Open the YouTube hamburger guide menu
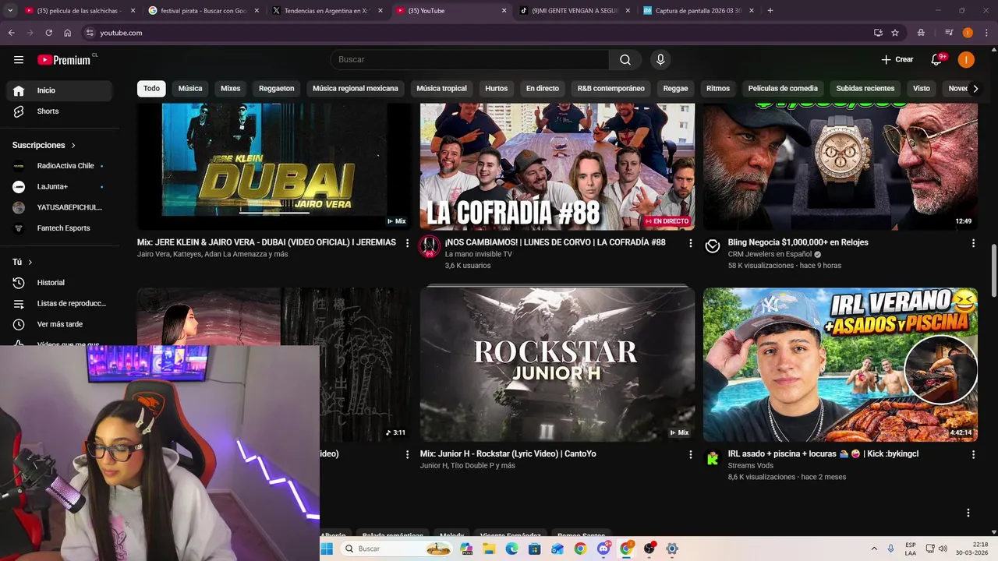Viewport: 998px width, 561px height. tap(19, 60)
